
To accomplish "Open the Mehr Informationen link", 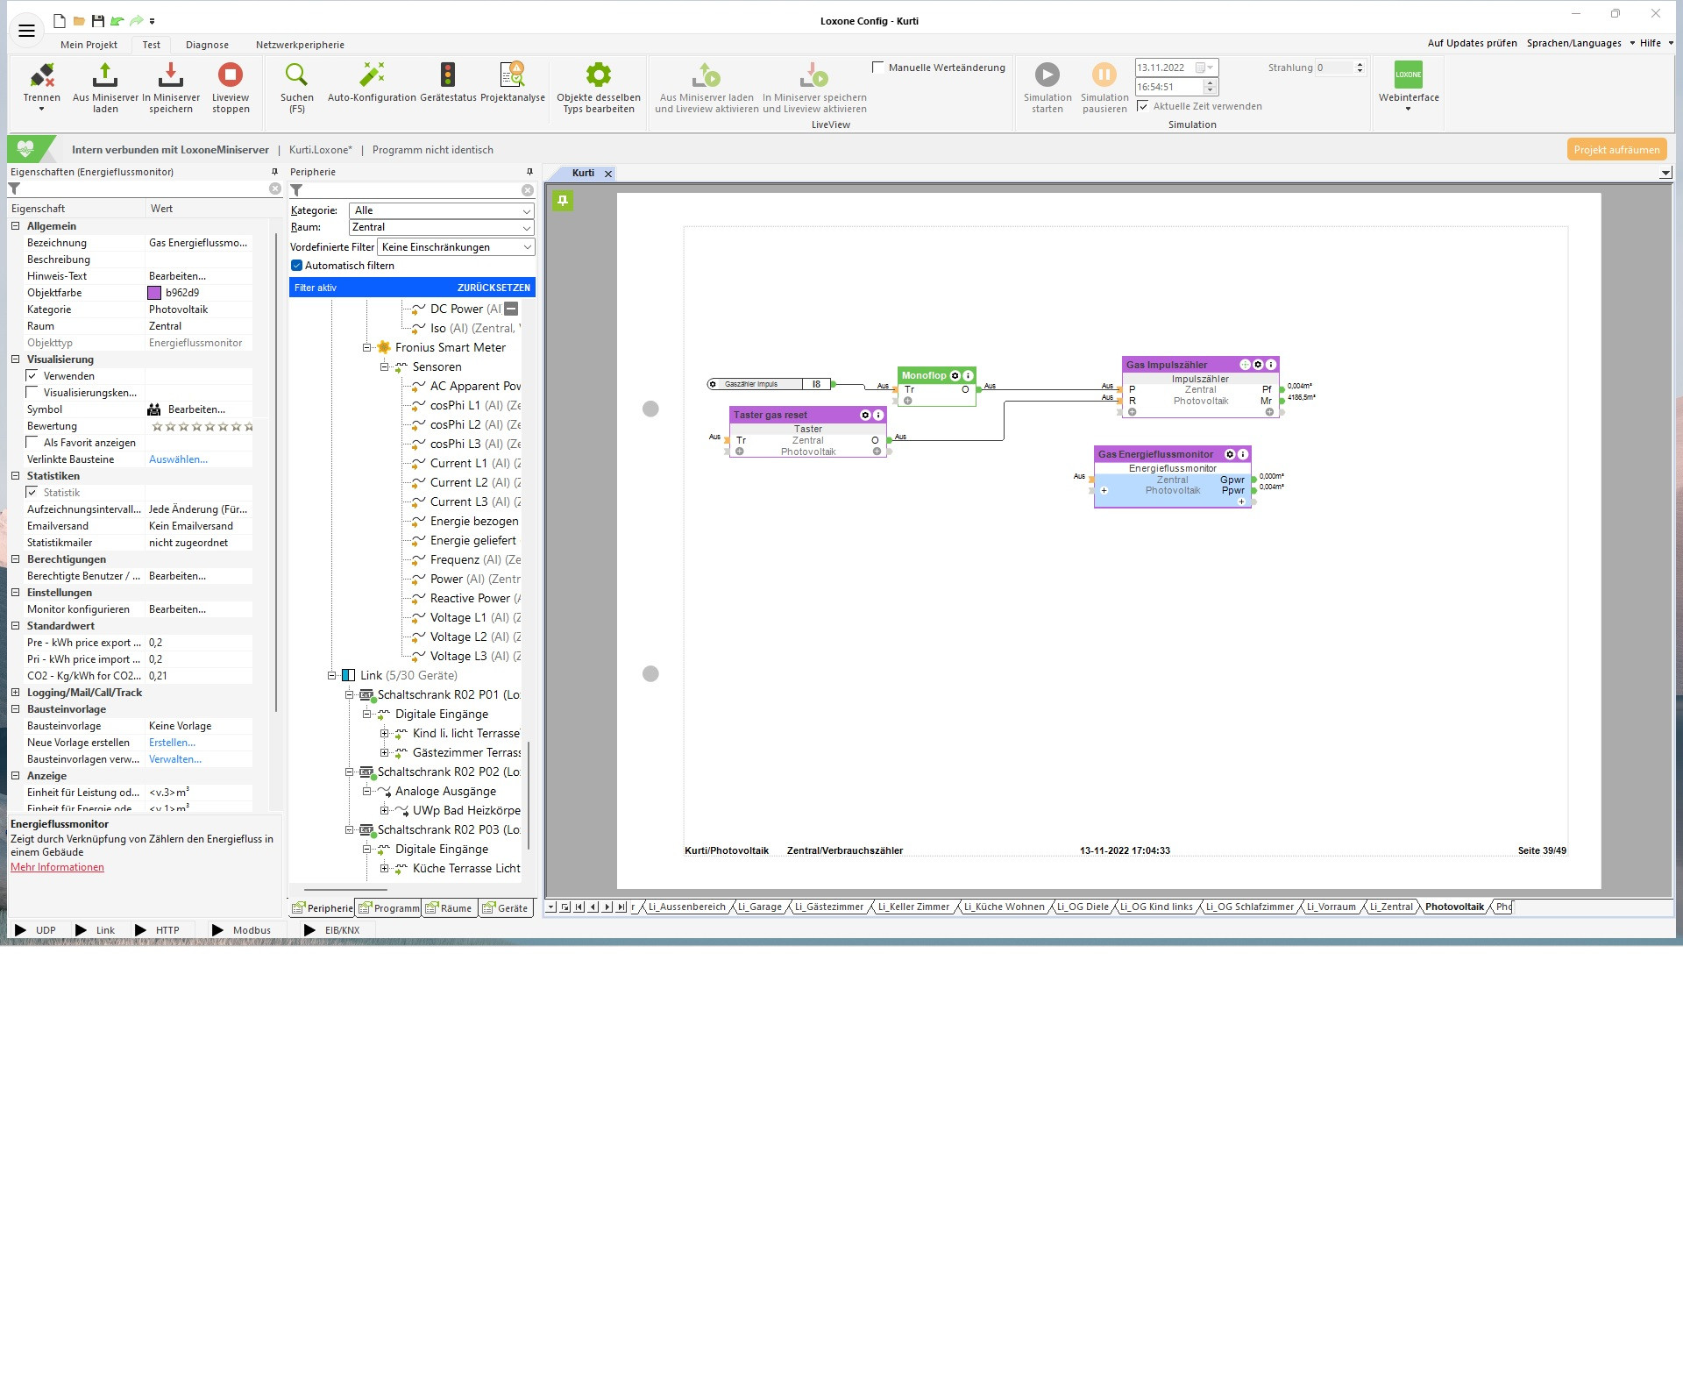I will [x=57, y=867].
